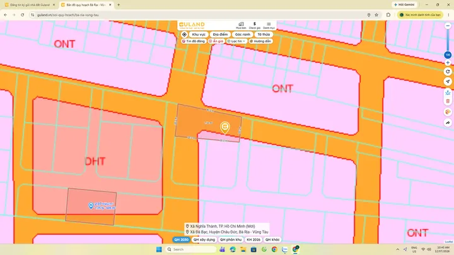
Task: Click Xác minh danh tính của bạn
Action: tap(420, 14)
